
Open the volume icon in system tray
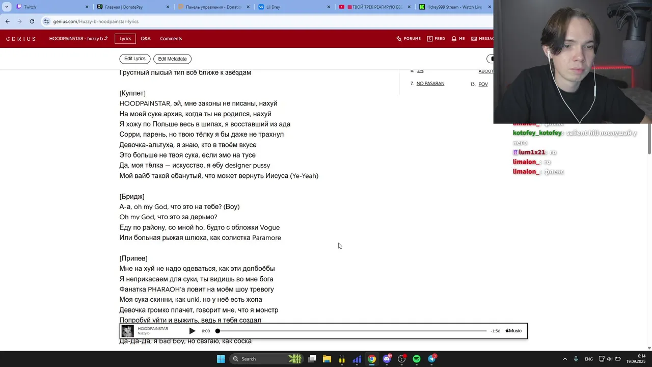(609, 359)
